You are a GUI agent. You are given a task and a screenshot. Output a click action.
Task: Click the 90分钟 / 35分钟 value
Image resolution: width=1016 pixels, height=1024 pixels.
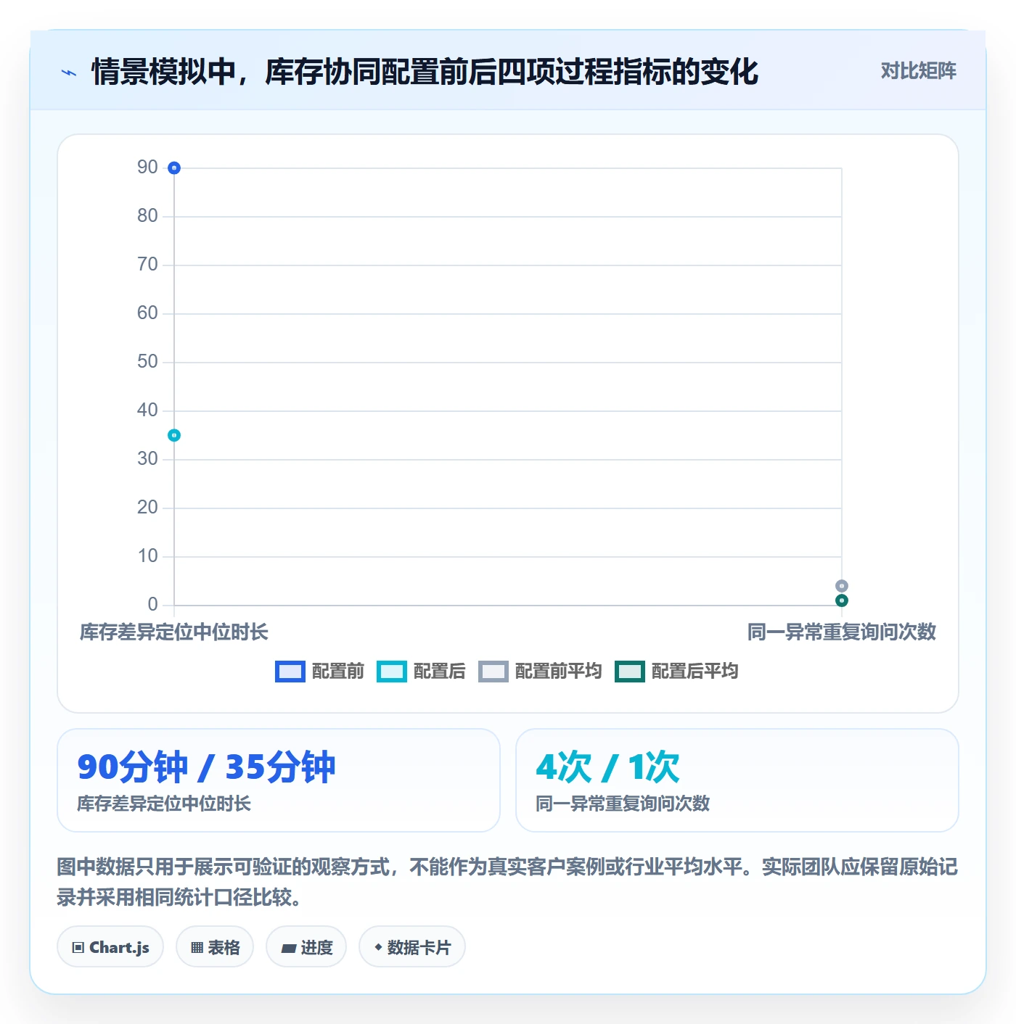(206, 767)
